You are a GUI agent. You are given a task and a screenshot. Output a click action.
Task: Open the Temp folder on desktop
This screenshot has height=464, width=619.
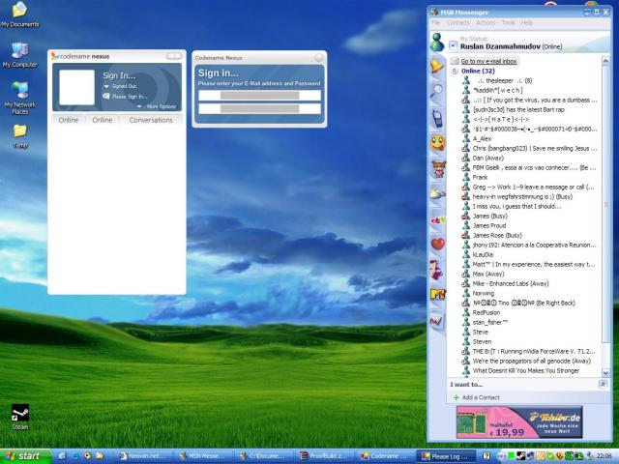[x=20, y=136]
